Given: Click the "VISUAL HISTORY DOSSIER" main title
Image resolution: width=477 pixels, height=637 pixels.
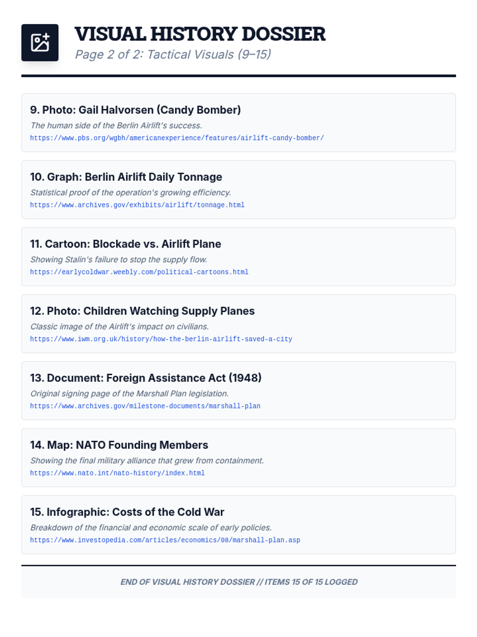Looking at the screenshot, I should 200,34.
